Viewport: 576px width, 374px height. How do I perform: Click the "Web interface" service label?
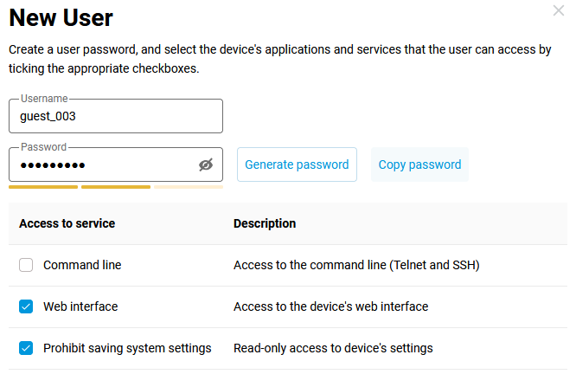[x=80, y=306]
